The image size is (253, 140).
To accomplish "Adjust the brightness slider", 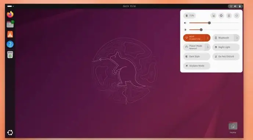I will pos(214,30).
